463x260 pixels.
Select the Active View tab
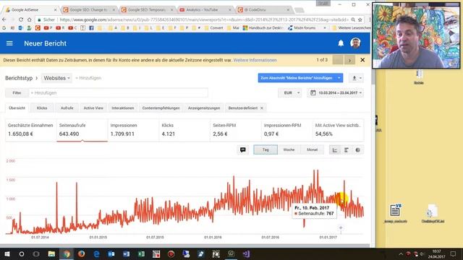click(93, 108)
